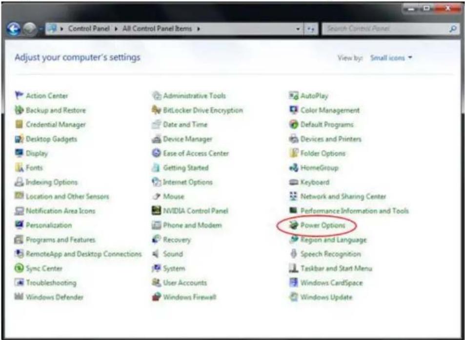This screenshot has height=340, width=465.
Task: Open the Default Programs icon
Action: click(x=294, y=124)
